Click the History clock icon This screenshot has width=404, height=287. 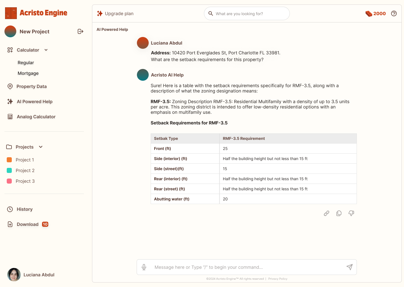[x=10, y=209]
